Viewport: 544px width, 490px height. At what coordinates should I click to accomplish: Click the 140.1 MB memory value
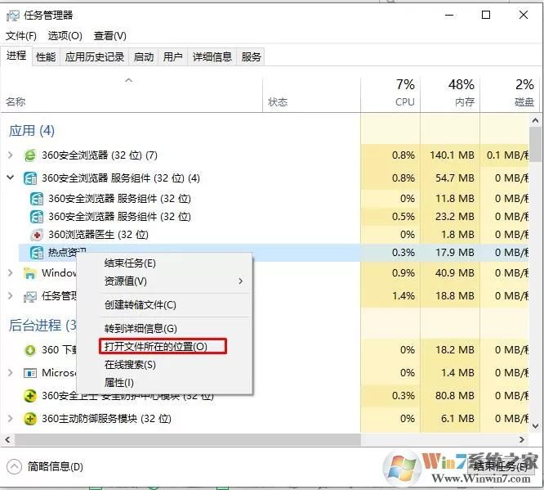point(452,155)
